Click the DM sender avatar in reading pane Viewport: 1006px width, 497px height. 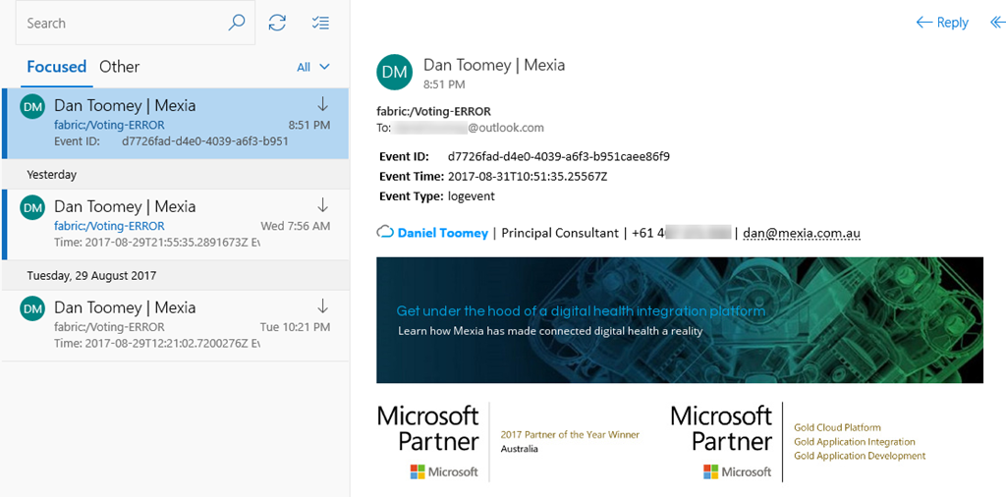click(394, 73)
